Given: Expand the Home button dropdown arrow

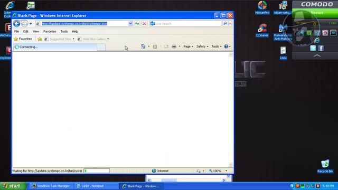Looking at the screenshot, I should 148,46.
